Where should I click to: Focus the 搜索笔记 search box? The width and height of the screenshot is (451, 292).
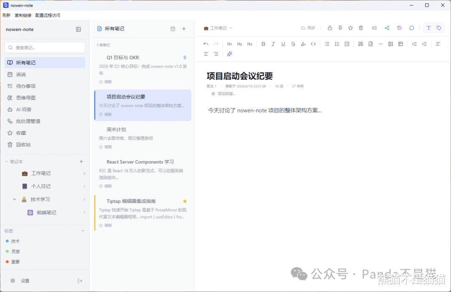tap(45, 48)
